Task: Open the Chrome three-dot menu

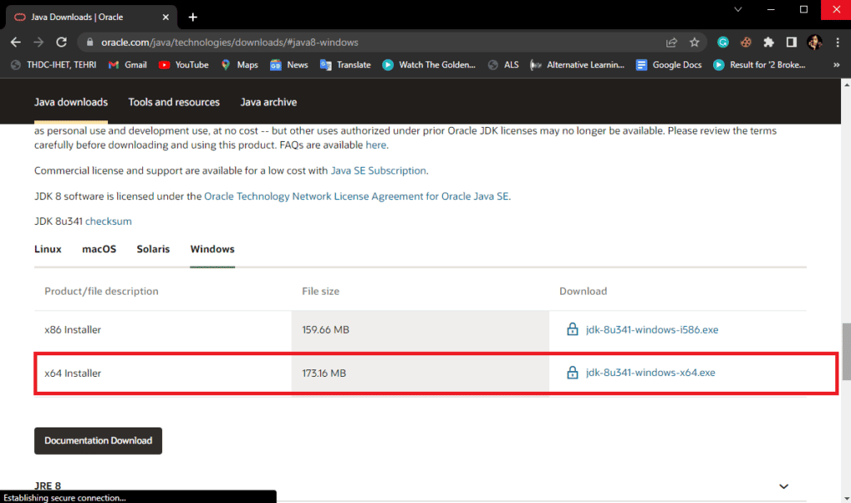Action: 837,42
